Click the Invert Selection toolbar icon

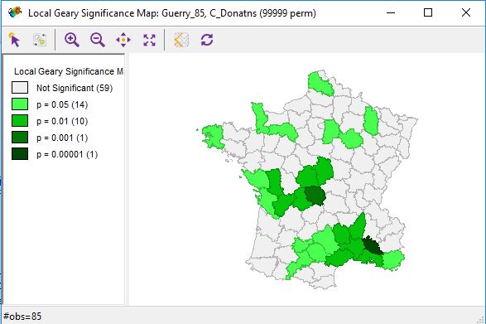pos(40,40)
